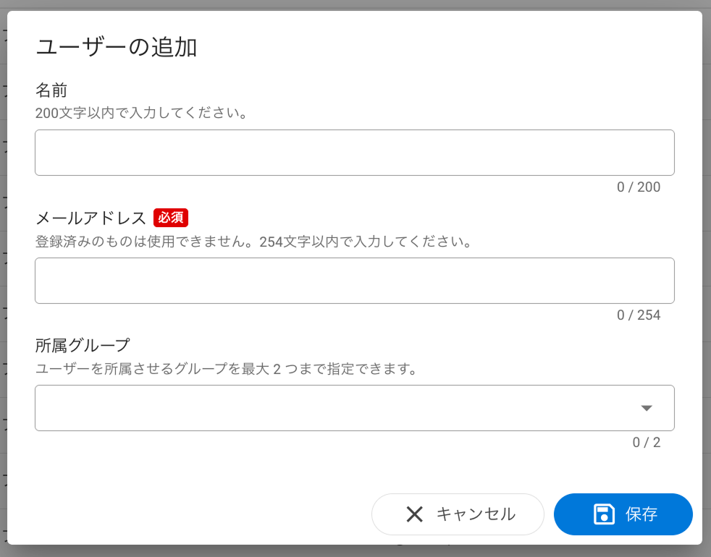711x557 pixels.
Task: Click the ユーザーの追加 dialog title
Action: [117, 48]
